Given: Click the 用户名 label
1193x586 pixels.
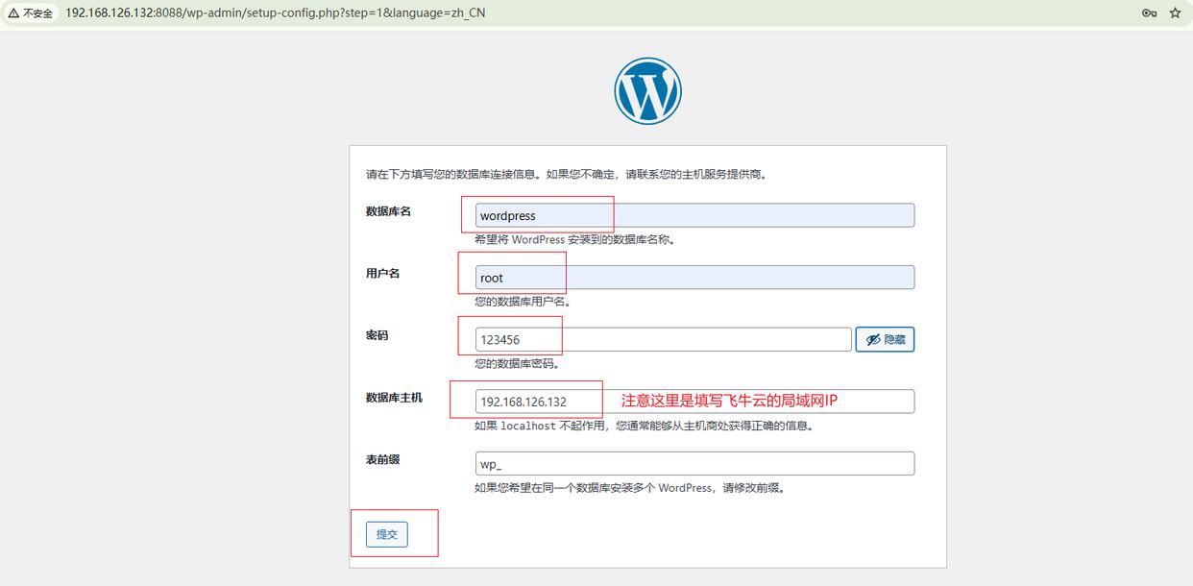Looking at the screenshot, I should tap(382, 274).
